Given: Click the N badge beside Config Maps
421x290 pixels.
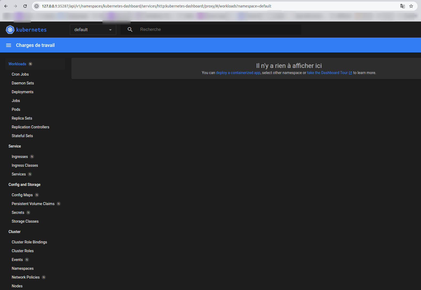Looking at the screenshot, I should click(37, 195).
